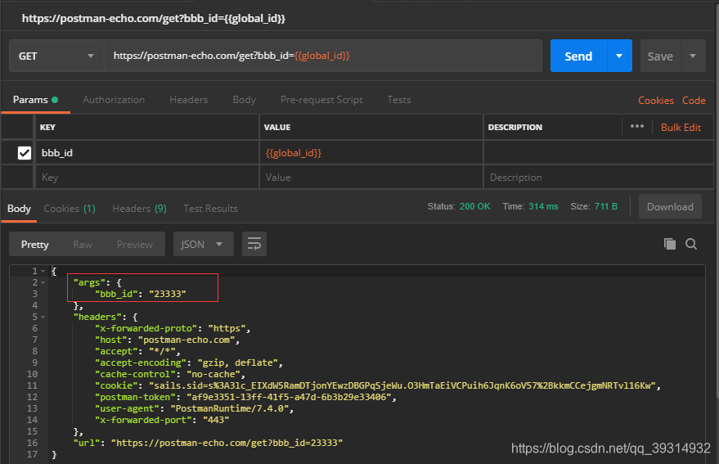Open the response Headers (9) tab
The height and width of the screenshot is (464, 719).
[139, 209]
